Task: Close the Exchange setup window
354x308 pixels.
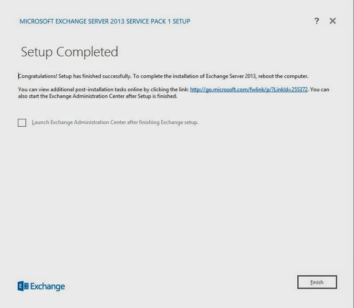Action: 333,21
